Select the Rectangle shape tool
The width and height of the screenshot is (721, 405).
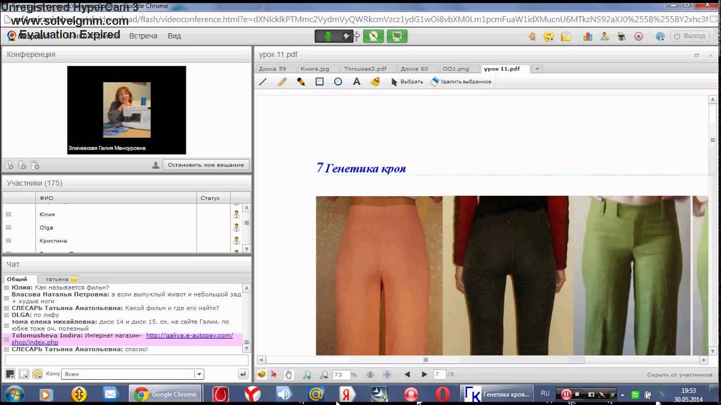pyautogui.click(x=319, y=82)
